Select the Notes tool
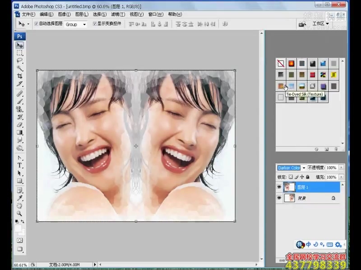The height and width of the screenshot is (270, 361). (x=20, y=190)
